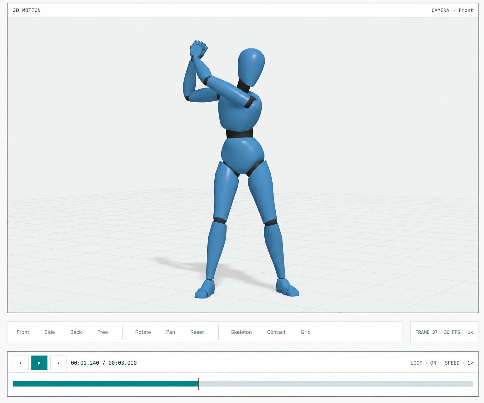Seek in the unplayed timeline portion
Screen dimensions: 484x403
(x=336, y=384)
